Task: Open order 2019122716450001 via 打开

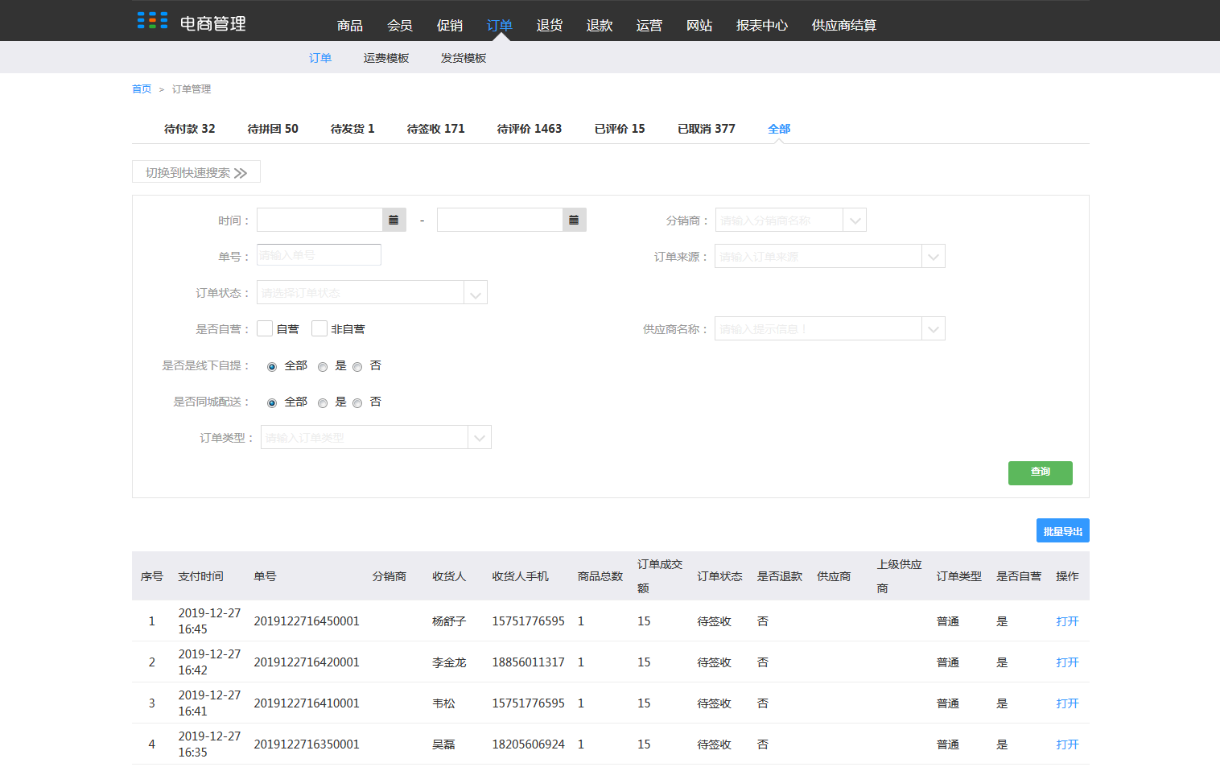Action: pyautogui.click(x=1067, y=621)
